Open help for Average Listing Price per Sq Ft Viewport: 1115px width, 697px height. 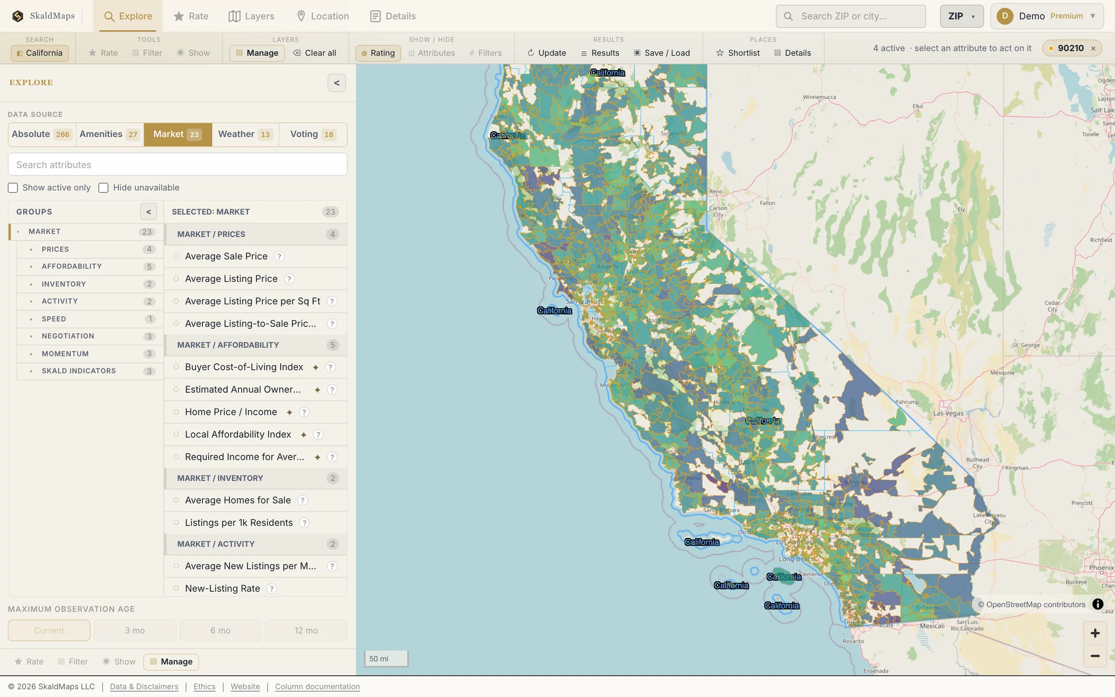332,301
